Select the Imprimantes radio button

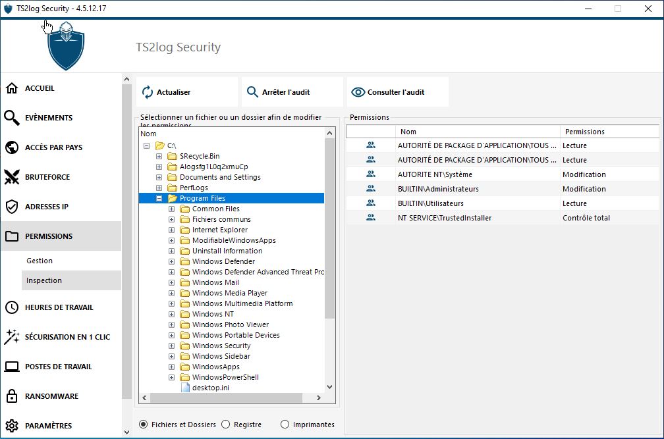click(x=285, y=425)
